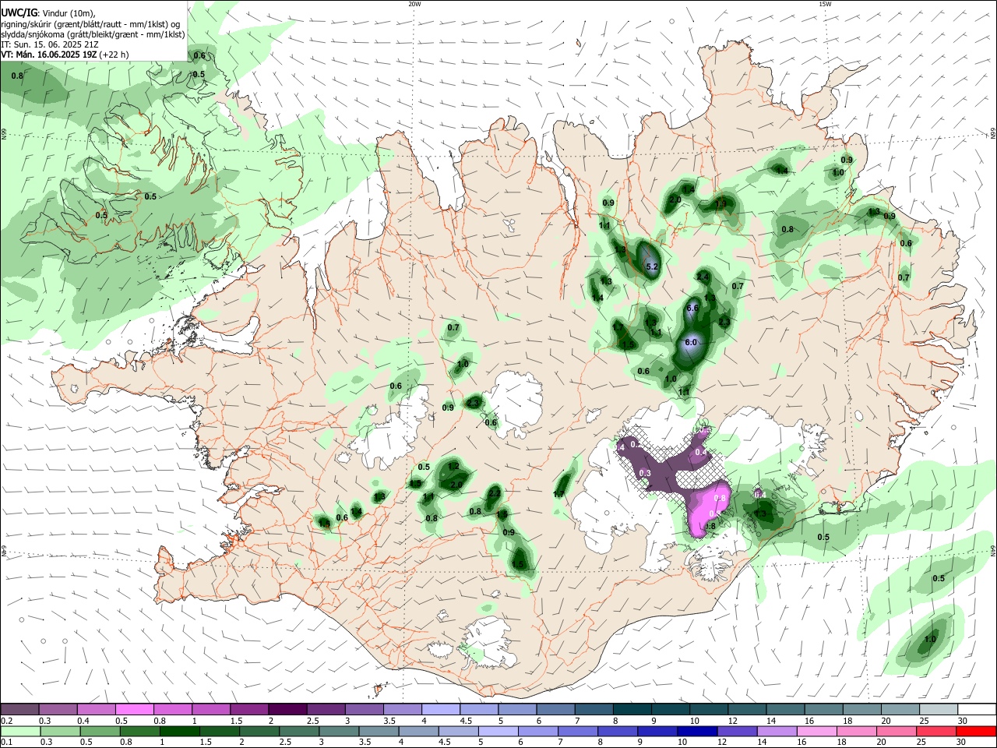
Task: Select the 6.0 precipitation value on the map
Action: 690,342
